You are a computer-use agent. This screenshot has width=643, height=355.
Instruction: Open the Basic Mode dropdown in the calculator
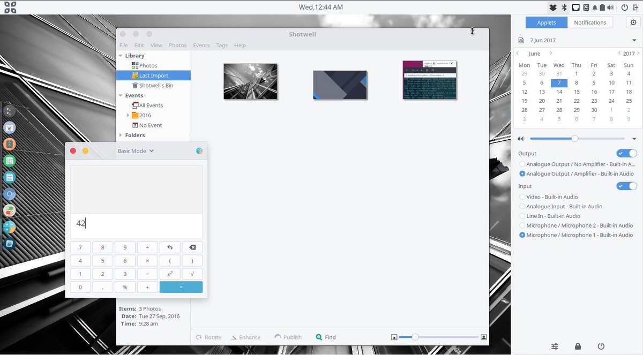click(x=136, y=151)
